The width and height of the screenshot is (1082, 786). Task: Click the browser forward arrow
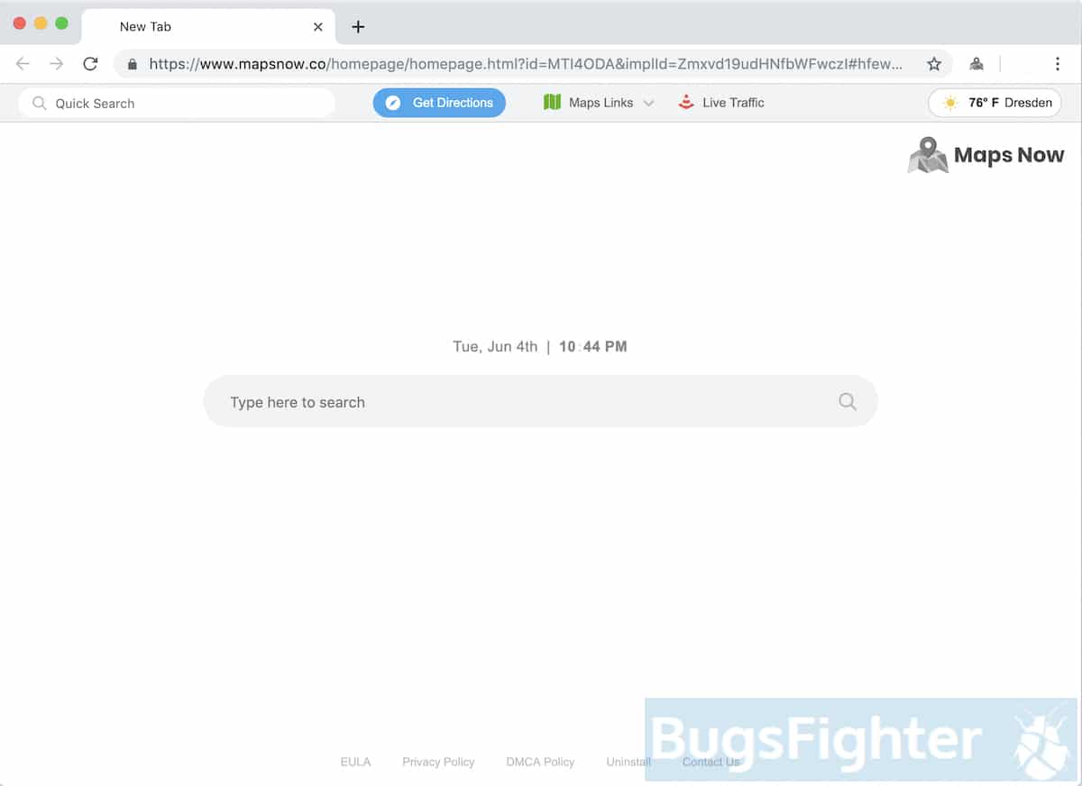[x=57, y=64]
